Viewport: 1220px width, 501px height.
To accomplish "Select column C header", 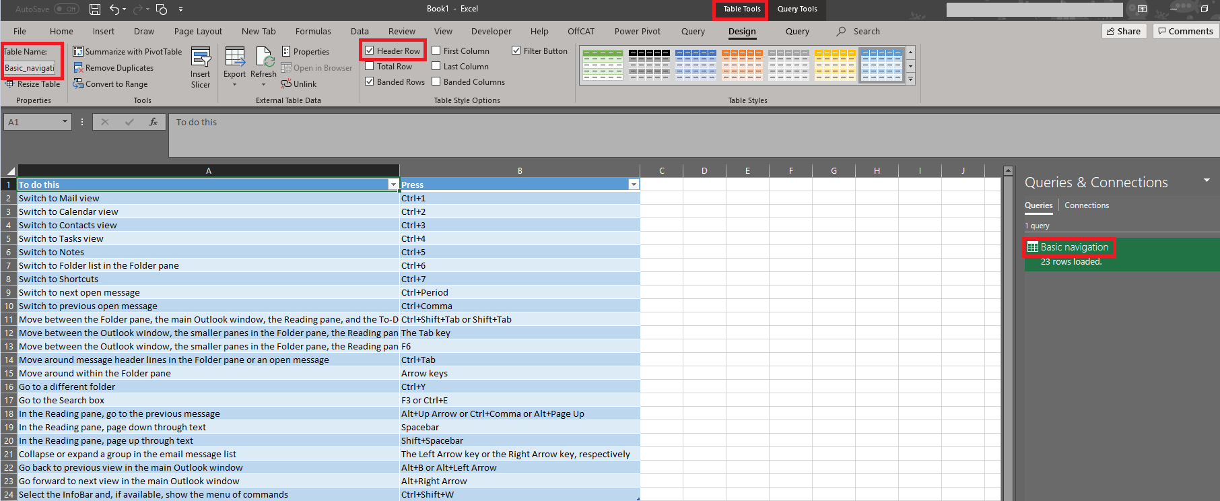I will (662, 171).
